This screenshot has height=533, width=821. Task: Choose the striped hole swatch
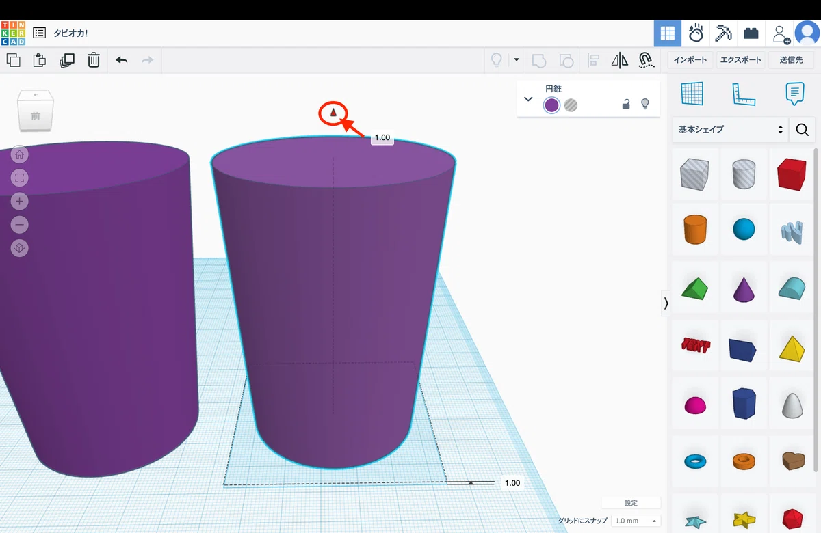coord(571,105)
